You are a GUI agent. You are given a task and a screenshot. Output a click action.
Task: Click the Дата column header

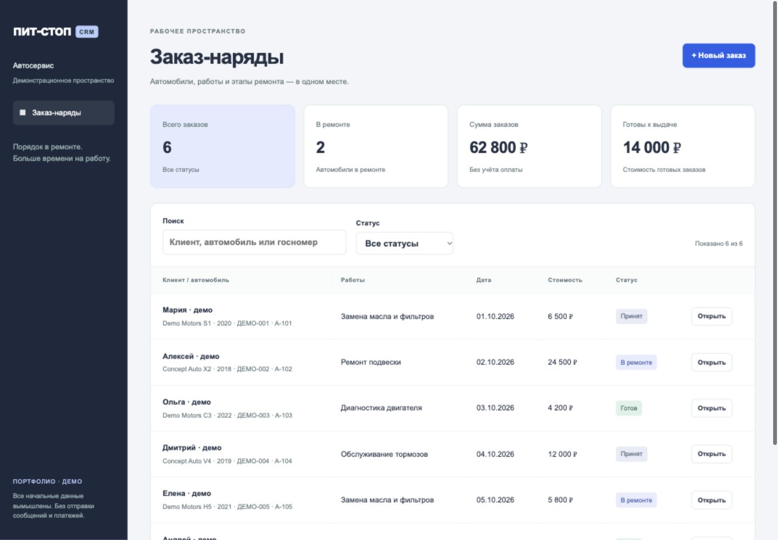(484, 280)
